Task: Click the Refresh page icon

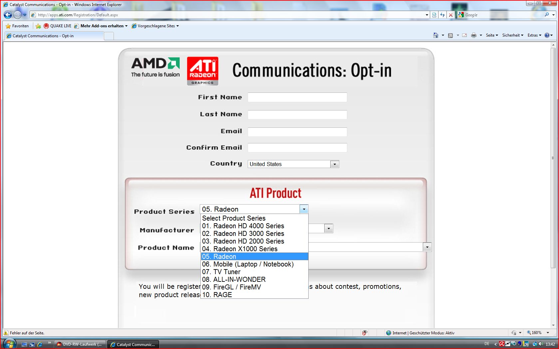Action: (442, 15)
